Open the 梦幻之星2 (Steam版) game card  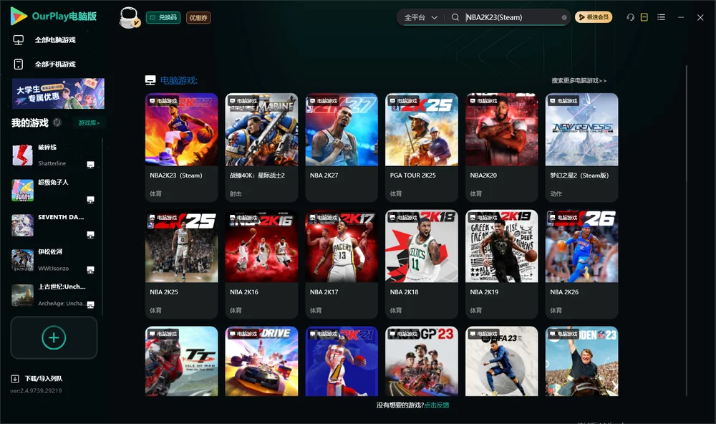(581, 147)
